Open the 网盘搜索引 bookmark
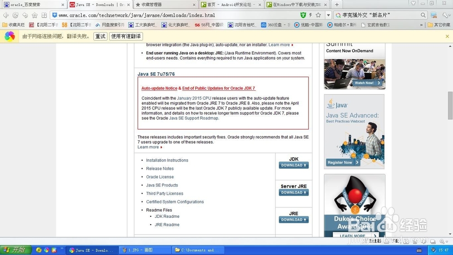This screenshot has width=453, height=255. [110, 25]
